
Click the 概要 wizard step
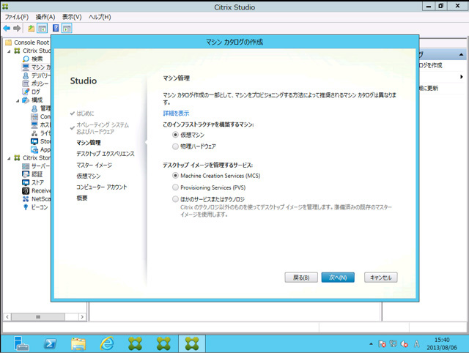click(x=82, y=198)
